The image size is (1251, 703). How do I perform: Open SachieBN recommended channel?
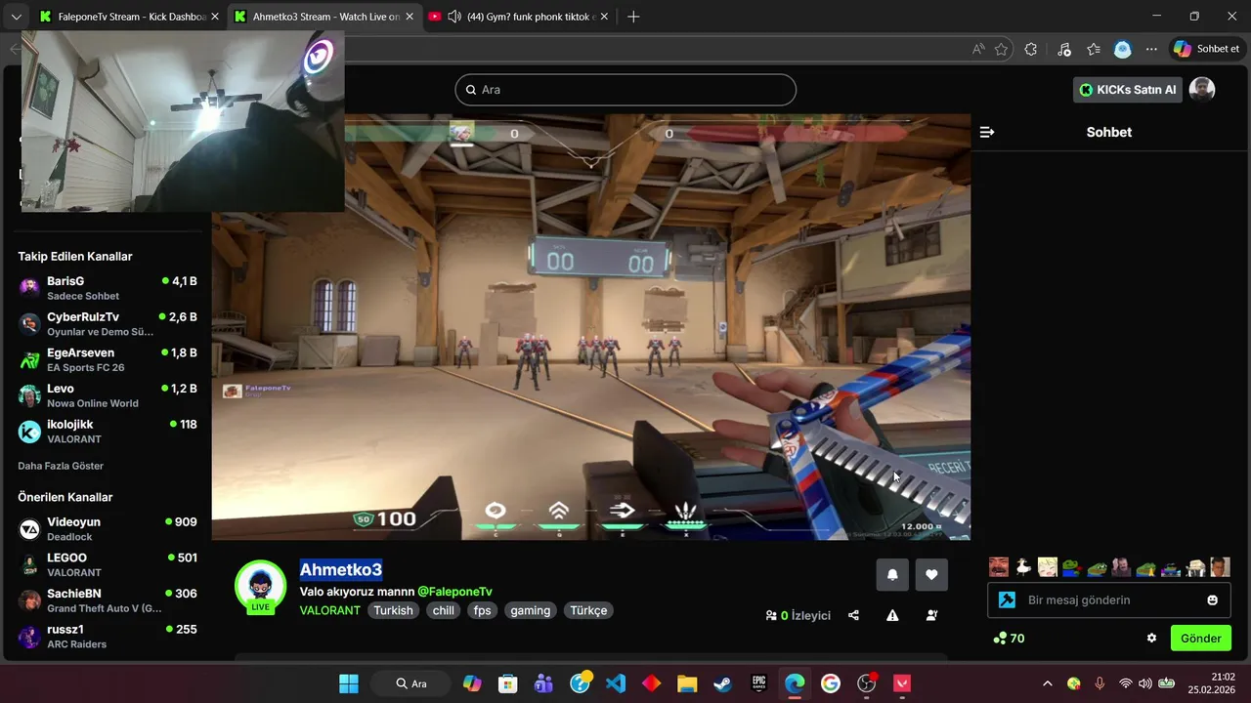coord(108,600)
